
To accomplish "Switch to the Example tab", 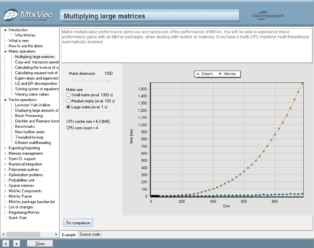I will coord(69,234).
